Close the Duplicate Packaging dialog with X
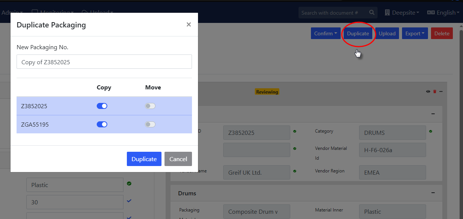This screenshot has height=219, width=463. 189,24
